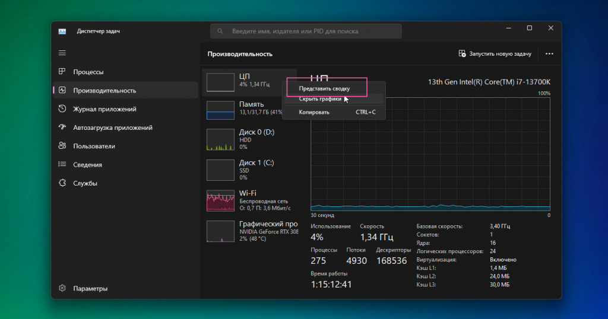Open App history via its clock icon
Image resolution: width=608 pixels, height=319 pixels.
(x=62, y=109)
